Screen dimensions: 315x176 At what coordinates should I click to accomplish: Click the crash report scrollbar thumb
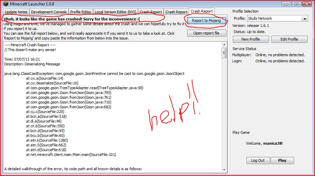[x=224, y=53]
